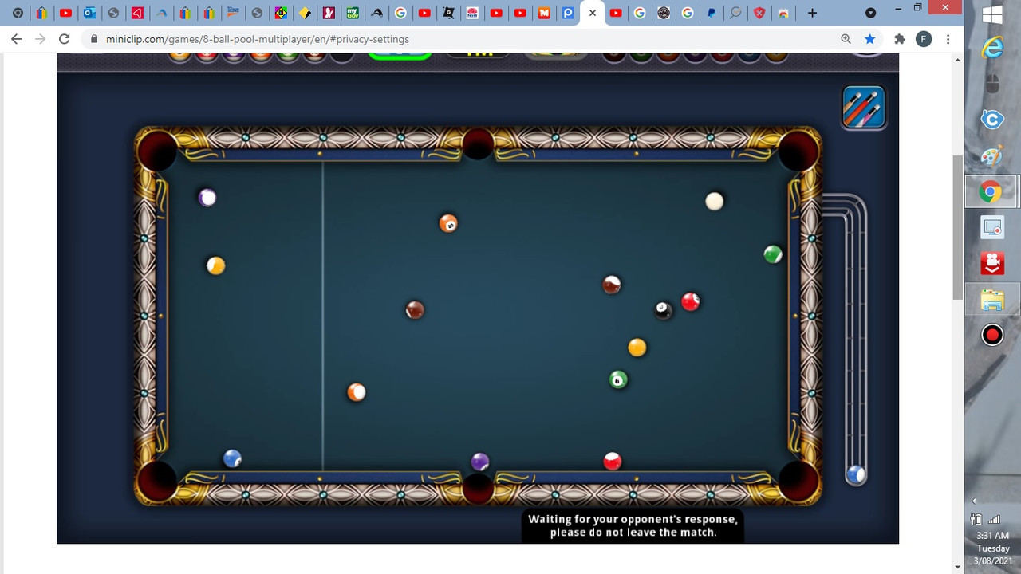Click the red record button taskbar icon
This screenshot has width=1021, height=574.
[992, 335]
